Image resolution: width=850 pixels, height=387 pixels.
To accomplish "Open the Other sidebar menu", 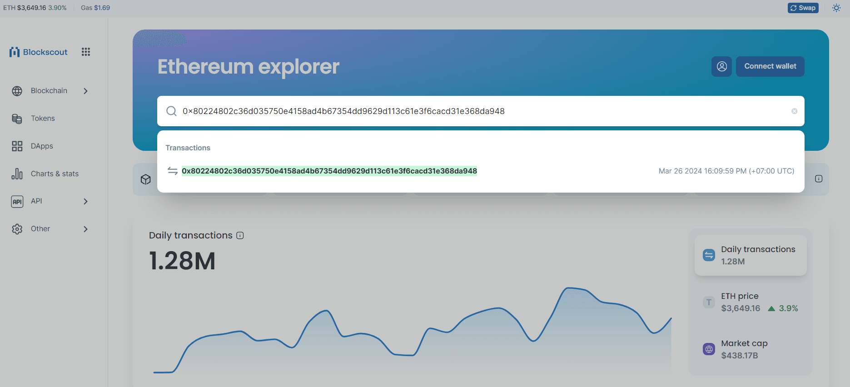I will (x=50, y=229).
